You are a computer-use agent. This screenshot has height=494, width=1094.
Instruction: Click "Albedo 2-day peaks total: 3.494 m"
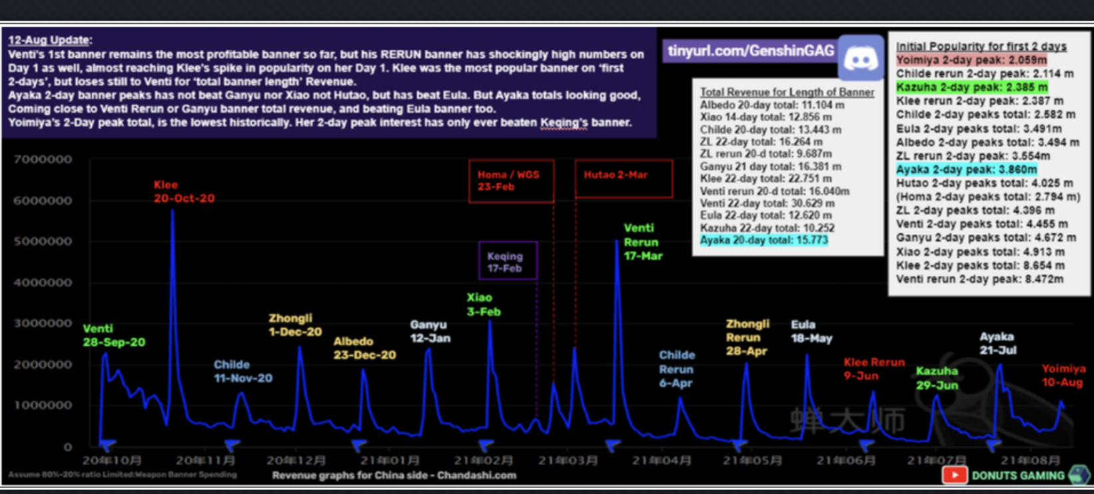point(988,142)
